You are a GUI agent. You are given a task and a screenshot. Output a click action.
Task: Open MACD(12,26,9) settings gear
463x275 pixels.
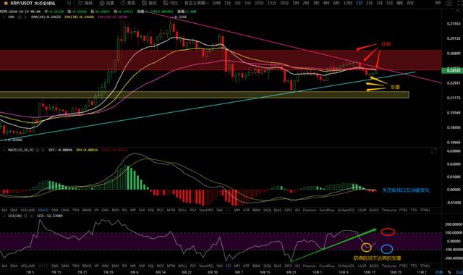click(x=38, y=150)
